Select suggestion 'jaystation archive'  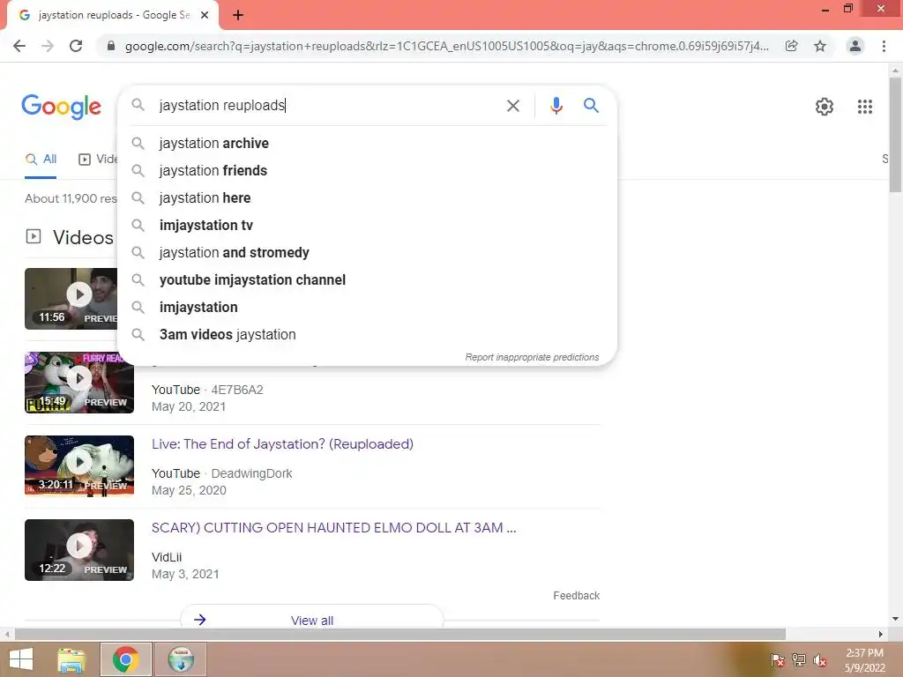coord(367,144)
